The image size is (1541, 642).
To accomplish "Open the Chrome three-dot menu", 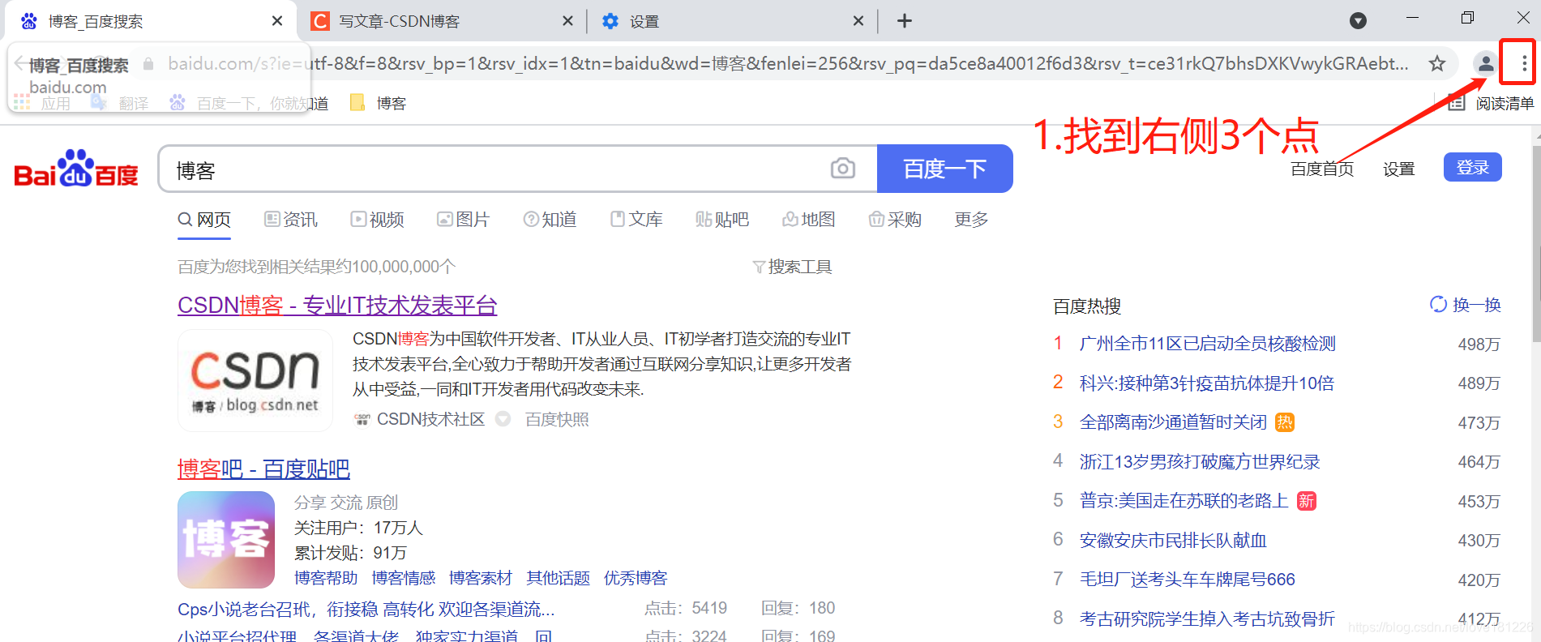I will click(1524, 62).
